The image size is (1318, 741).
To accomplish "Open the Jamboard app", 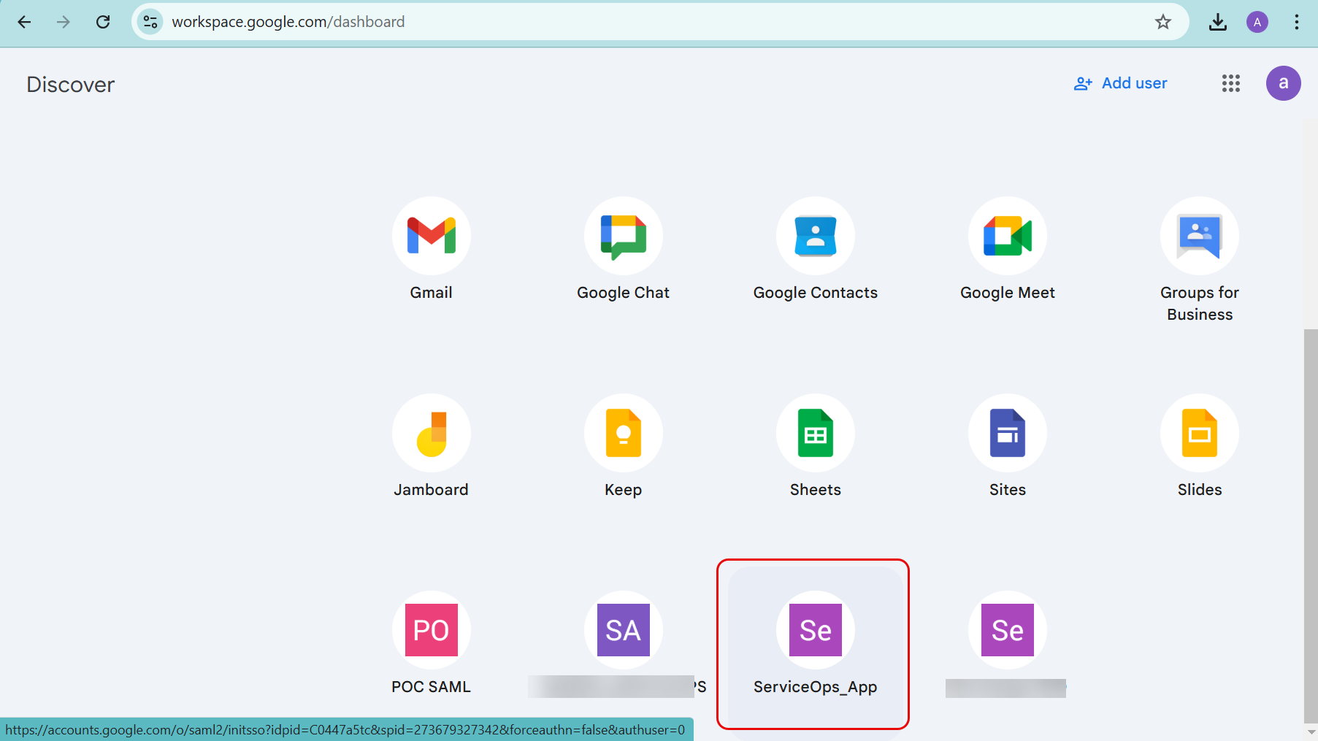I will (x=431, y=433).
